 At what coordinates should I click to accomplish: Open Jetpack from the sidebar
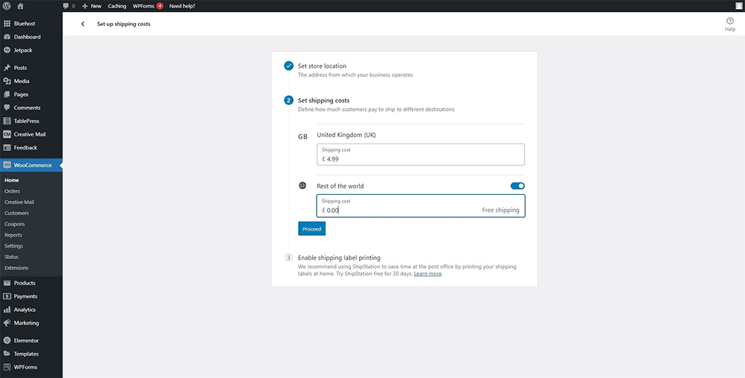(x=22, y=51)
